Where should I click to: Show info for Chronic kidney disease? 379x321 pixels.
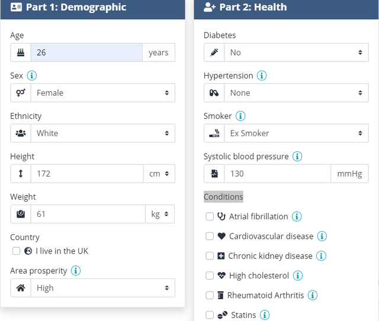tap(321, 256)
